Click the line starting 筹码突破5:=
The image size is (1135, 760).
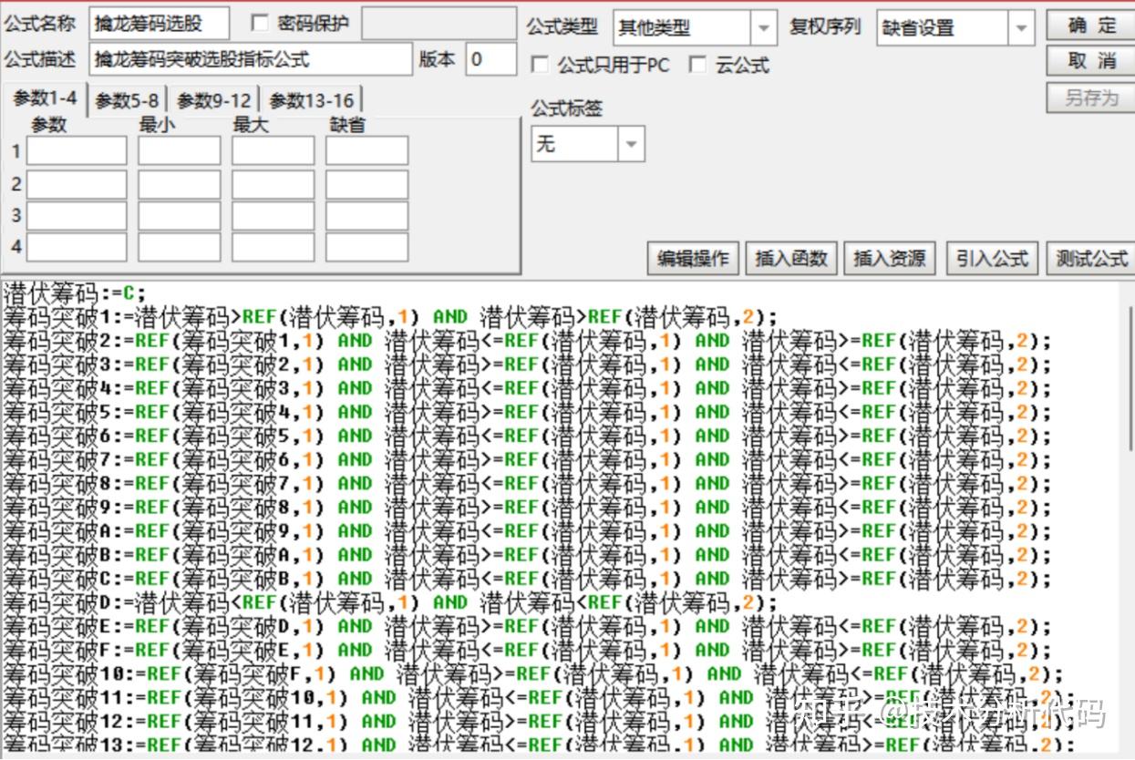[527, 412]
